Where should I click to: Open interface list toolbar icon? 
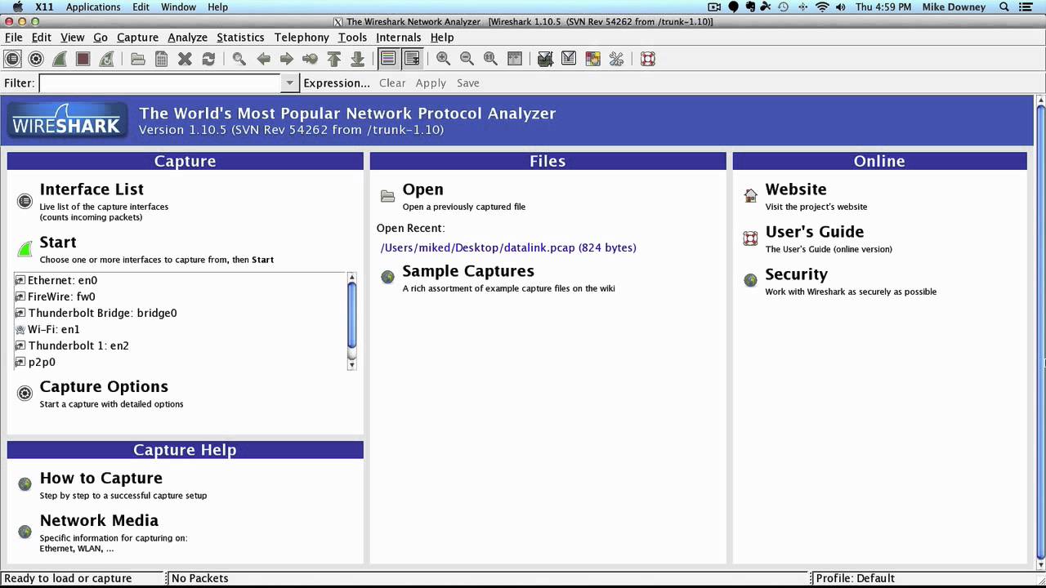[12, 59]
